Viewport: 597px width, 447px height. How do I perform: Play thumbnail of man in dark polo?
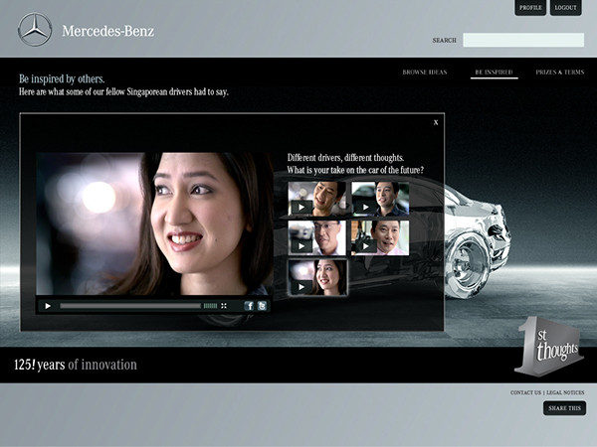(x=380, y=199)
